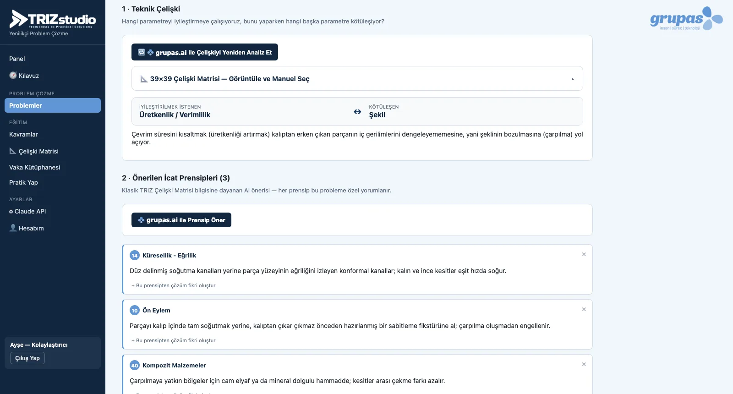Click the number 10 principle badge

(x=135, y=311)
